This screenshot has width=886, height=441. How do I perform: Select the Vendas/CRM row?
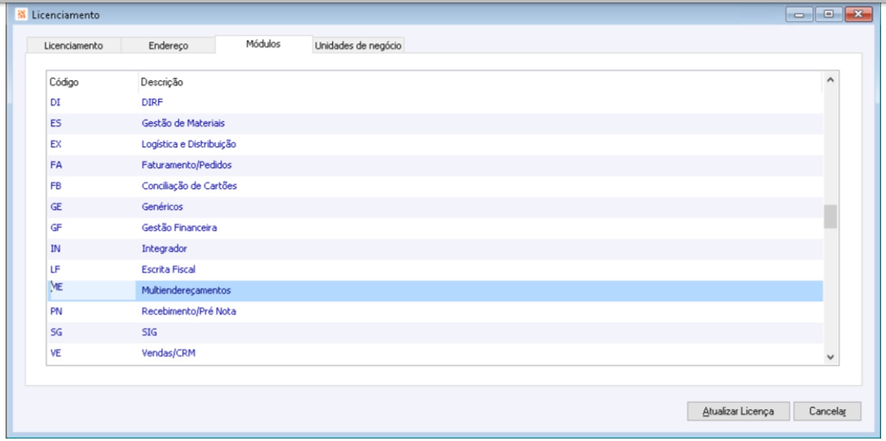coord(435,354)
